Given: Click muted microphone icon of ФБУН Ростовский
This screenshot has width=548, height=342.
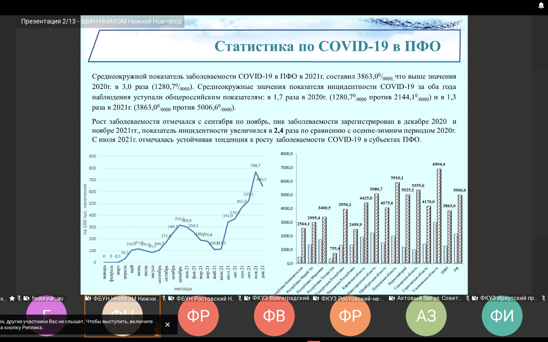Looking at the screenshot, I should [x=164, y=298].
